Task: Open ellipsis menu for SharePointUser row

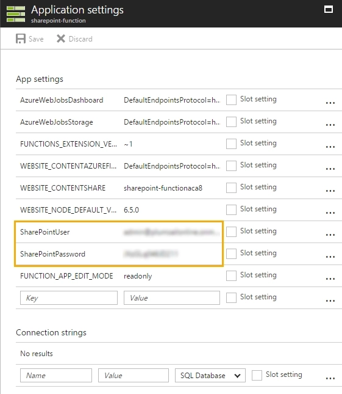Action: (x=330, y=235)
